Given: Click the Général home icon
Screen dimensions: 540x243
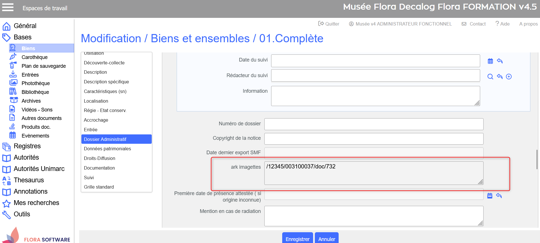Looking at the screenshot, I should click(x=7, y=26).
